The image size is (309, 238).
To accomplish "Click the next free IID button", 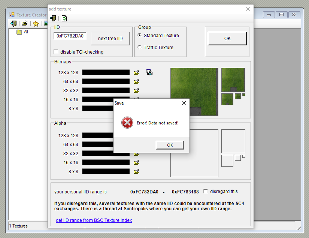I will tap(110, 39).
